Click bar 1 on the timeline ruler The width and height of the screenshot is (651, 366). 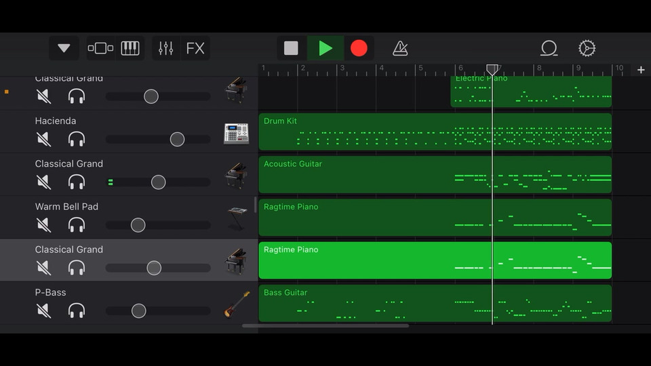263,68
